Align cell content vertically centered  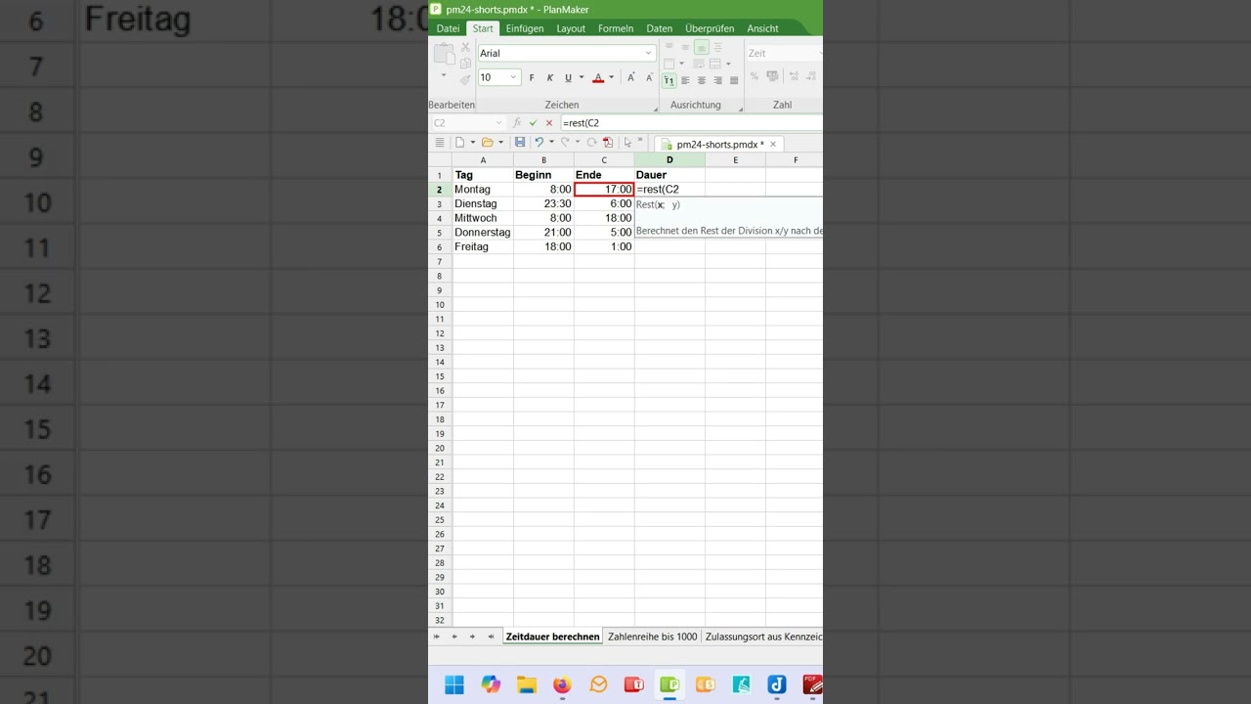pyautogui.click(x=685, y=46)
